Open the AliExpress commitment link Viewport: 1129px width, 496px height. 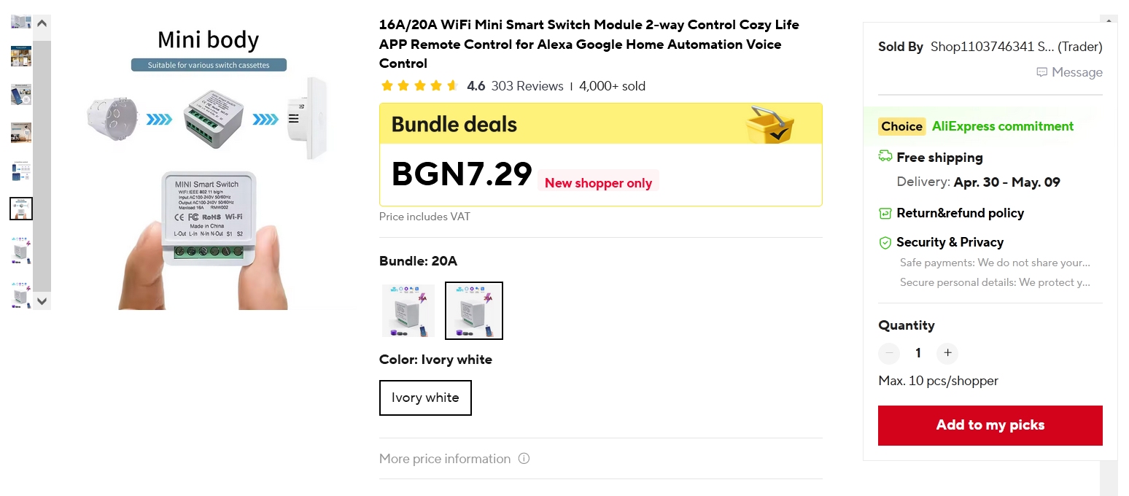click(1002, 126)
